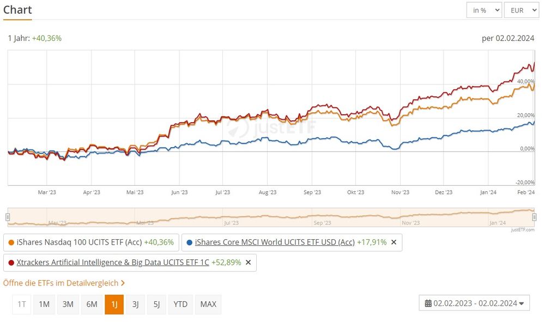Click the blue dot of MSCI World ETF

pos(190,242)
